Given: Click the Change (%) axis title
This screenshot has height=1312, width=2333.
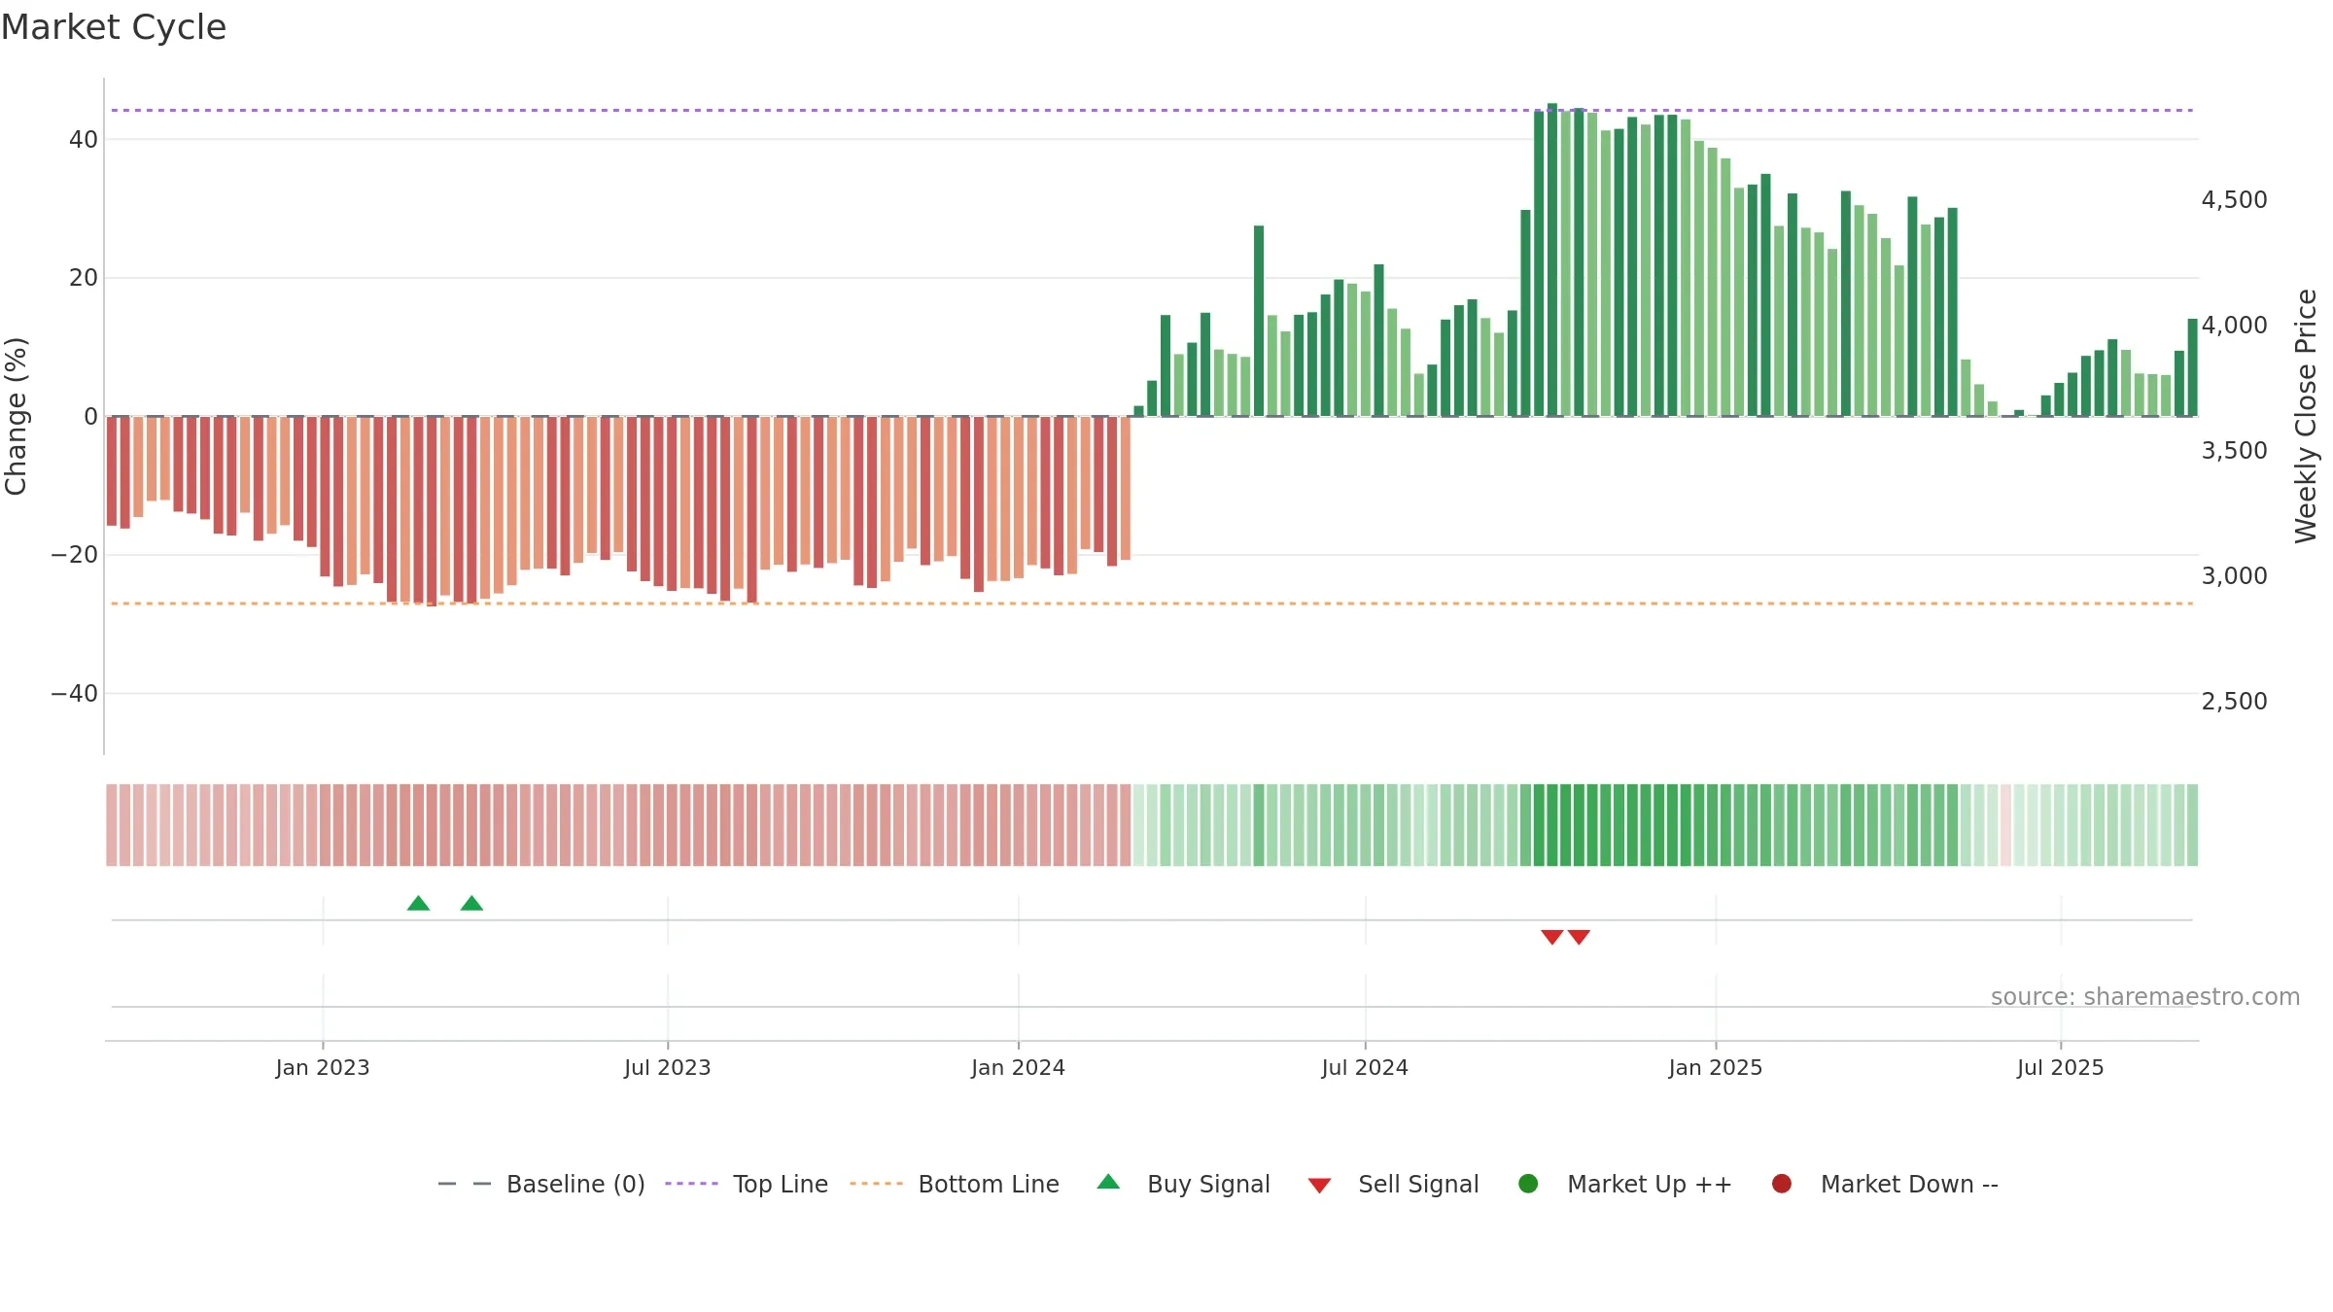Looking at the screenshot, I should pos(16,416).
